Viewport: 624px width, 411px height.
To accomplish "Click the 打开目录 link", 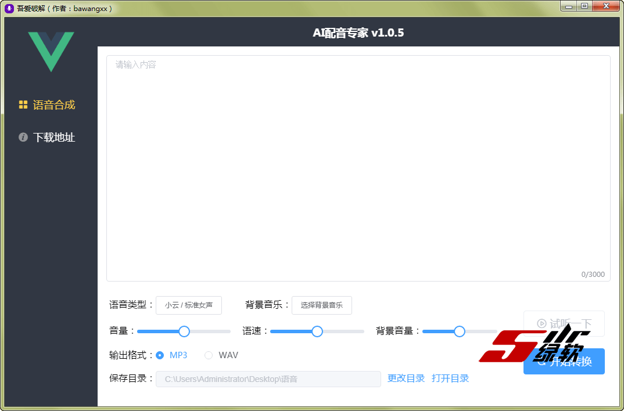I will 450,378.
